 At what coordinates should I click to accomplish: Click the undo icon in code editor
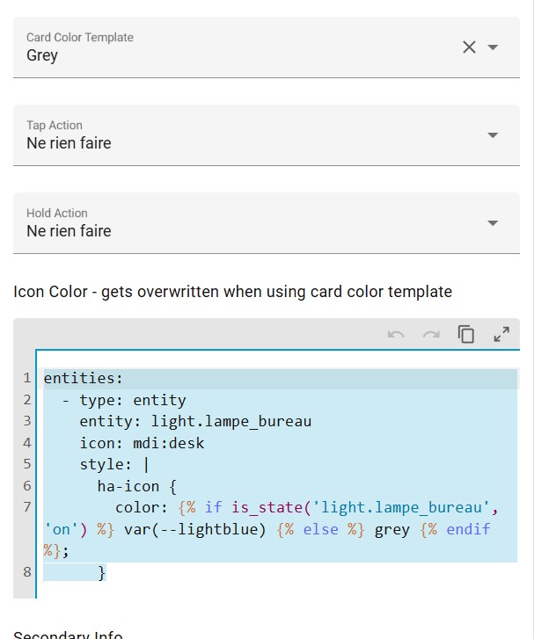click(396, 334)
